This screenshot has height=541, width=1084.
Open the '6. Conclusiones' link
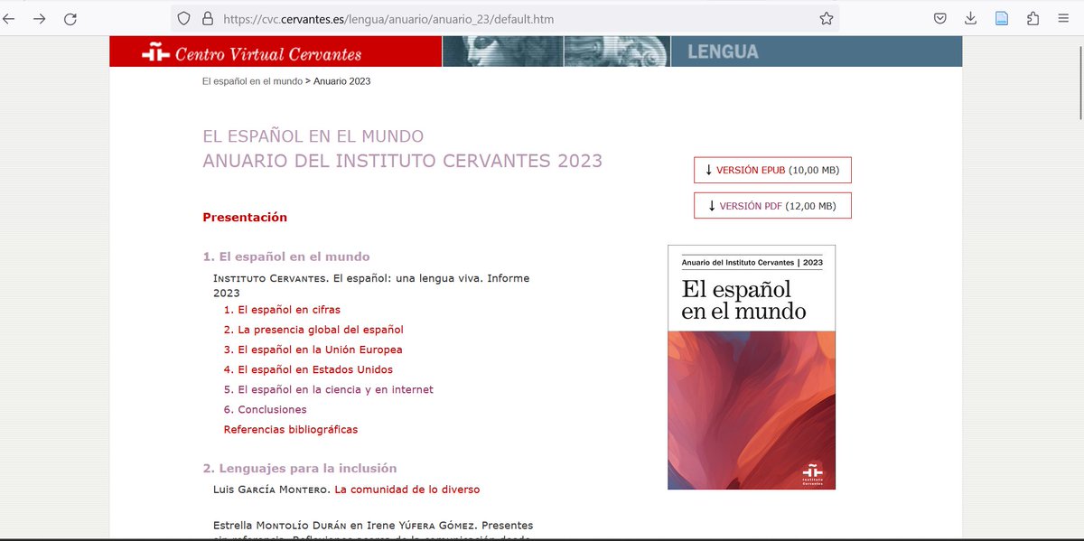click(x=266, y=409)
